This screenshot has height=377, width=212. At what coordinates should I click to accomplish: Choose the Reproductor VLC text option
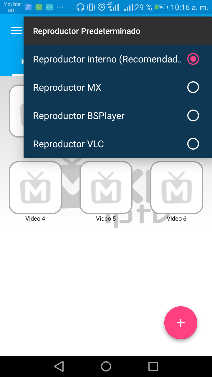click(x=68, y=144)
